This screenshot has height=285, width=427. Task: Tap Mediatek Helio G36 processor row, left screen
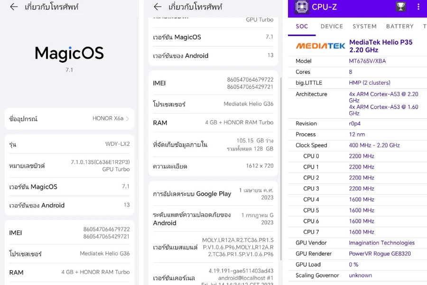point(69,254)
